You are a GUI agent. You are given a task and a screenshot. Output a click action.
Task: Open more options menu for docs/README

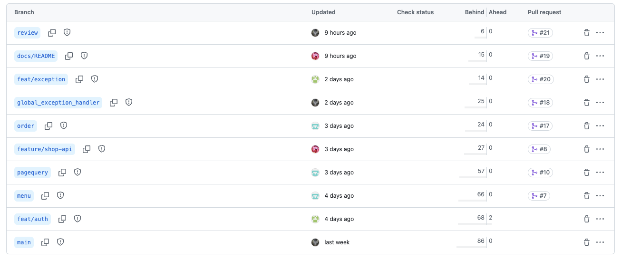pos(600,56)
